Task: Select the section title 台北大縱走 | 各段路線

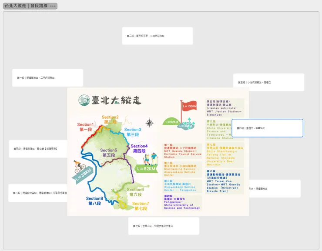Action: pyautogui.click(x=26, y=6)
